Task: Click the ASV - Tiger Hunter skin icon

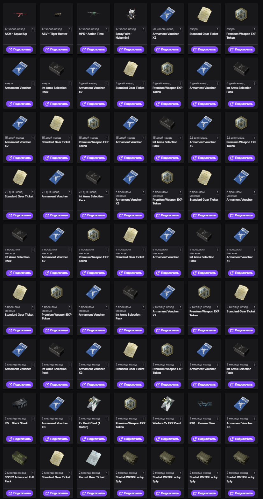Action: pos(57,14)
